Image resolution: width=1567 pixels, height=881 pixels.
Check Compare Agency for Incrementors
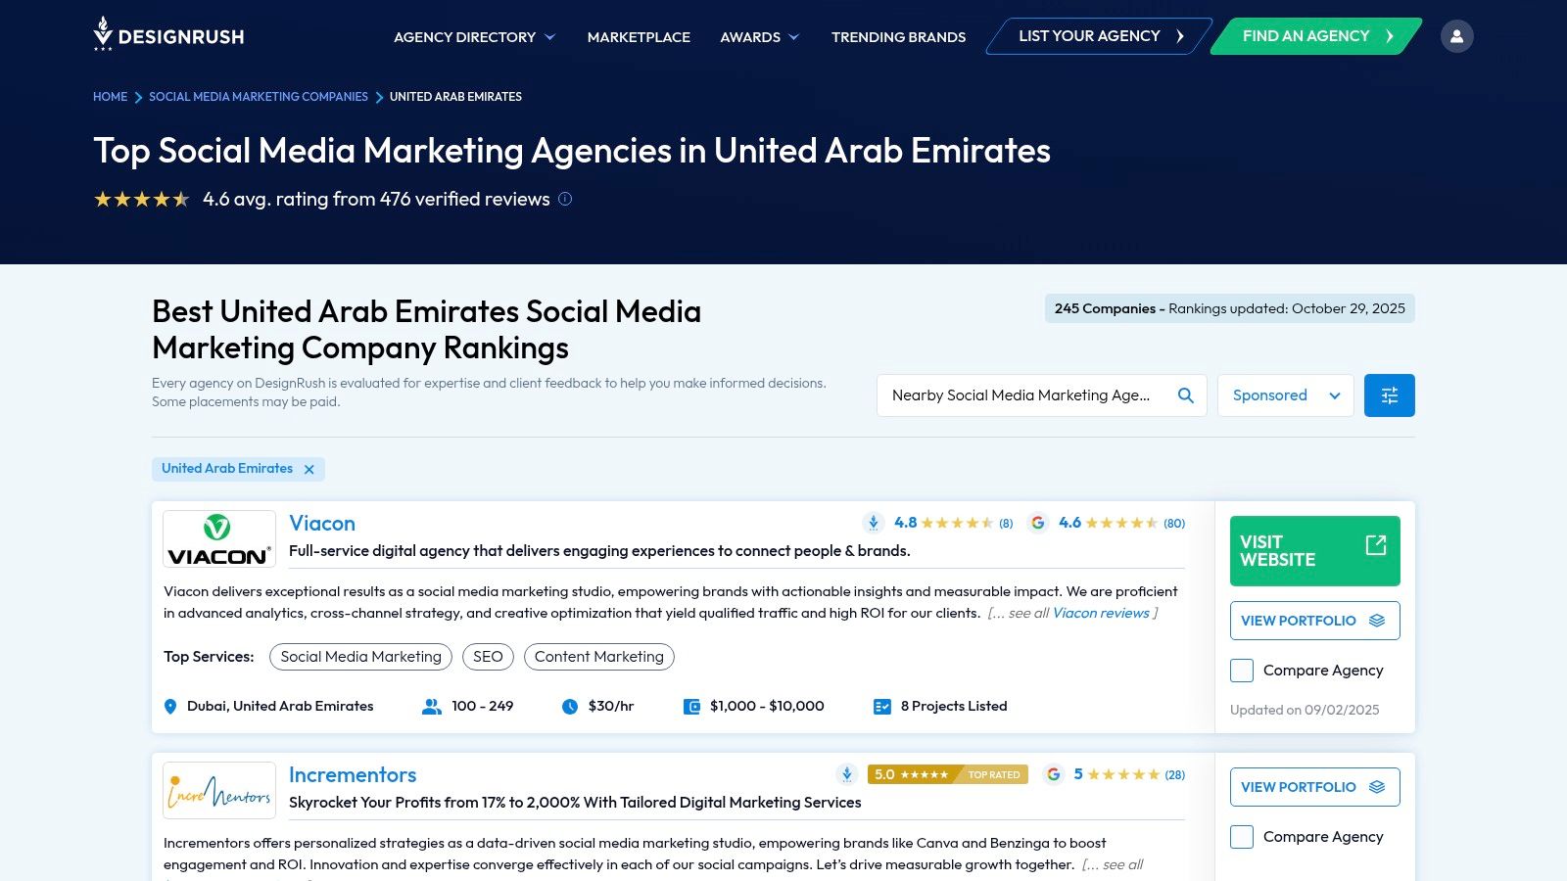tap(1242, 837)
